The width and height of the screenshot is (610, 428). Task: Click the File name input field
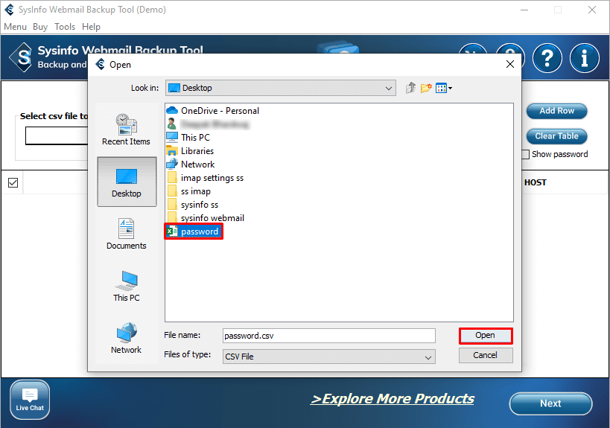click(329, 336)
